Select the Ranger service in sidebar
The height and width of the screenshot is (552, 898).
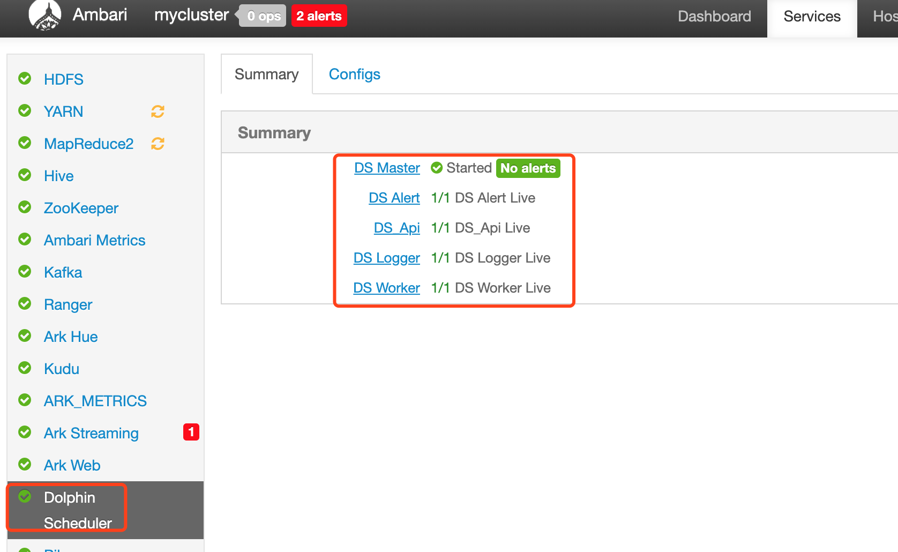point(68,304)
